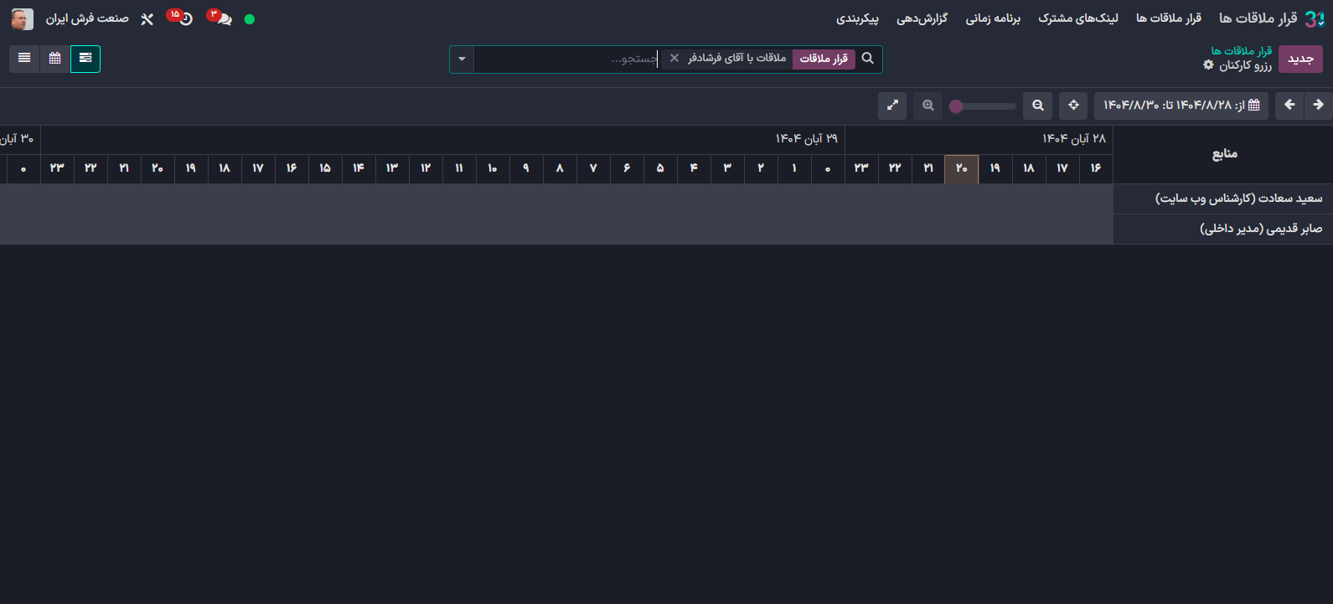Screen dimensions: 1333x604
Task: Open the search options dropdown arrow
Action: coord(462,59)
